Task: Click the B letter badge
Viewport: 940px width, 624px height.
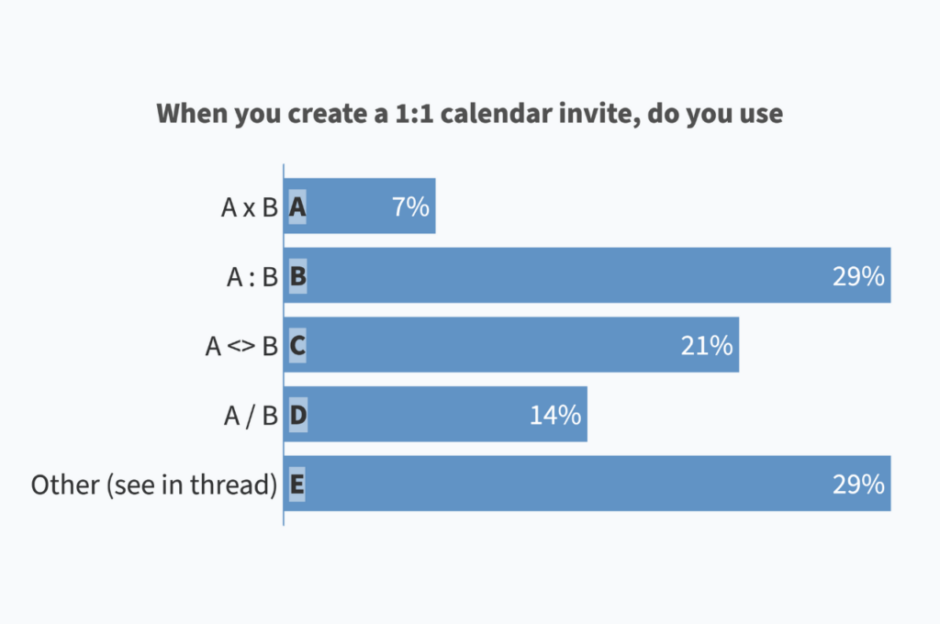Action: pos(298,276)
